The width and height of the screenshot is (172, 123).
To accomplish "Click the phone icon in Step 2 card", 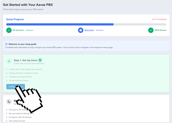I will 9,102.
